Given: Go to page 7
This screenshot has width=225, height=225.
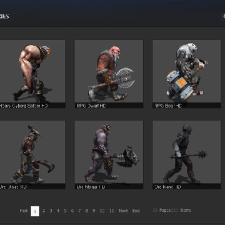Looking at the screenshot, I should point(79,211).
